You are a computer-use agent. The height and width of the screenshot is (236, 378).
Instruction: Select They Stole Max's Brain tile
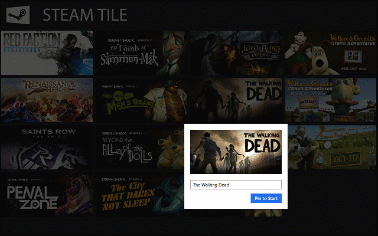142,100
